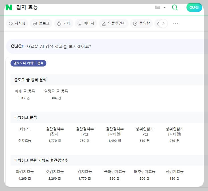
Task: Click the 304 건 value
Action: (56, 98)
